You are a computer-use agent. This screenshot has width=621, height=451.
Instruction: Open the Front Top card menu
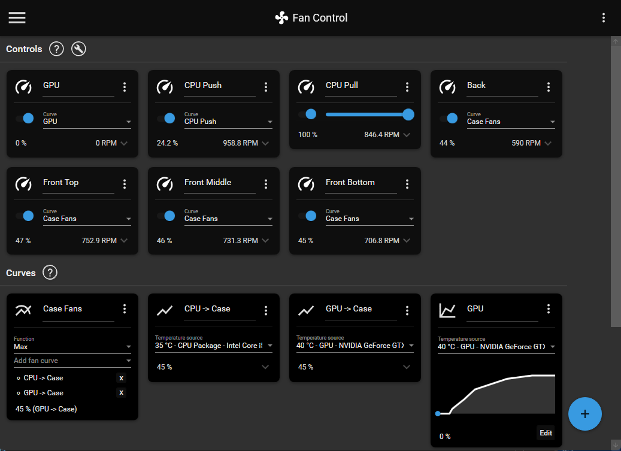125,184
